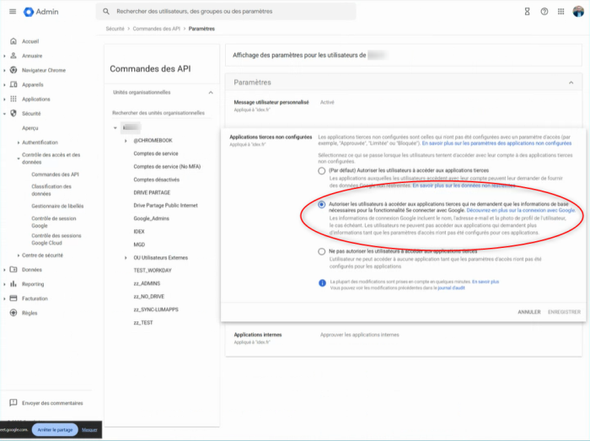Open Commandes des API sidebar item
The image size is (590, 441).
[55, 174]
